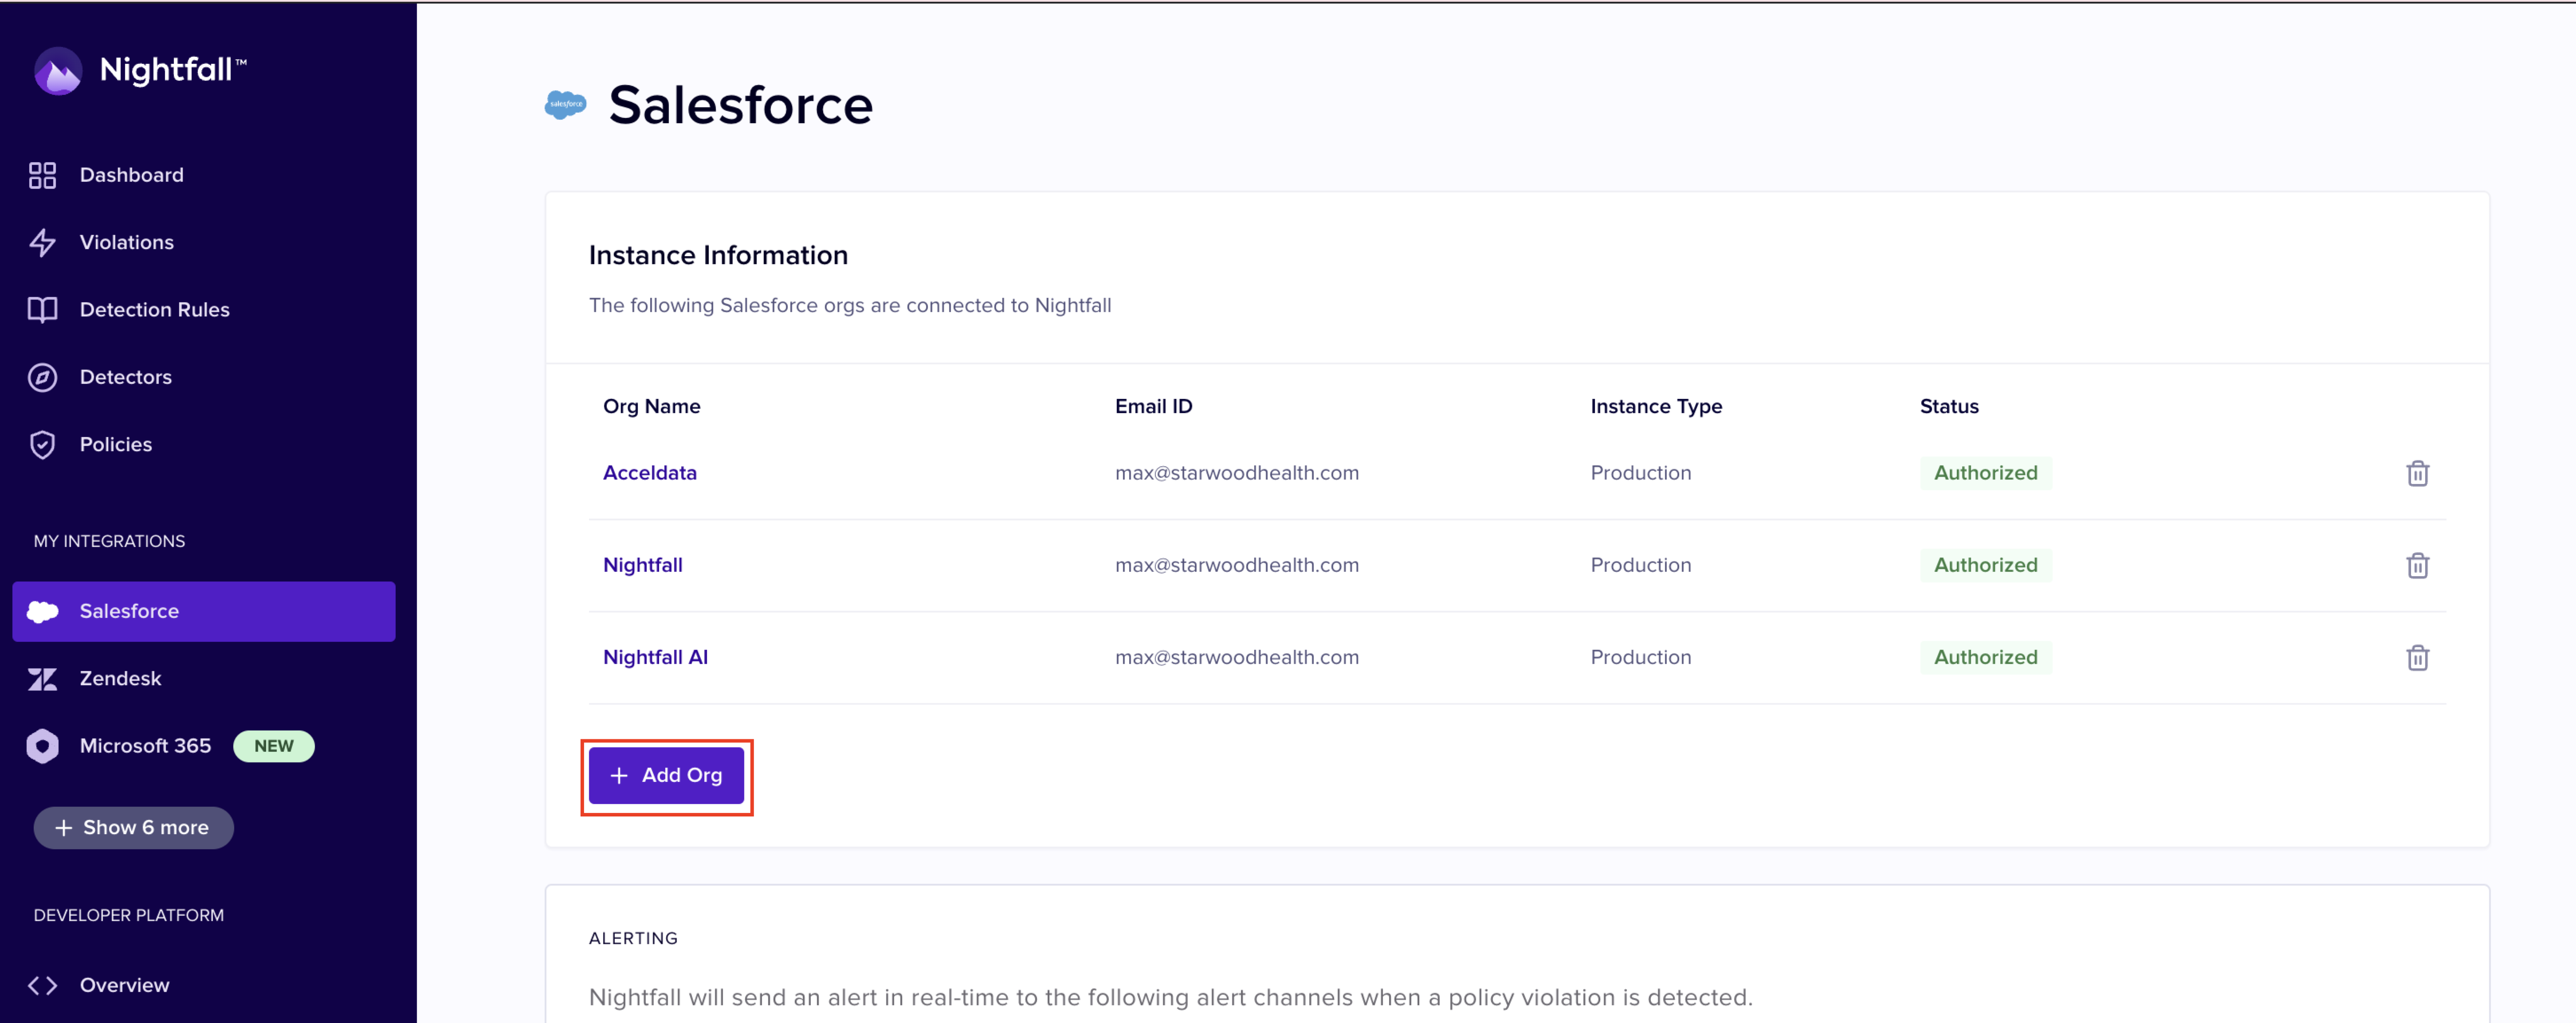Viewport: 2576px width, 1023px height.
Task: Click the Violations lightning bolt icon
Action: (x=42, y=243)
